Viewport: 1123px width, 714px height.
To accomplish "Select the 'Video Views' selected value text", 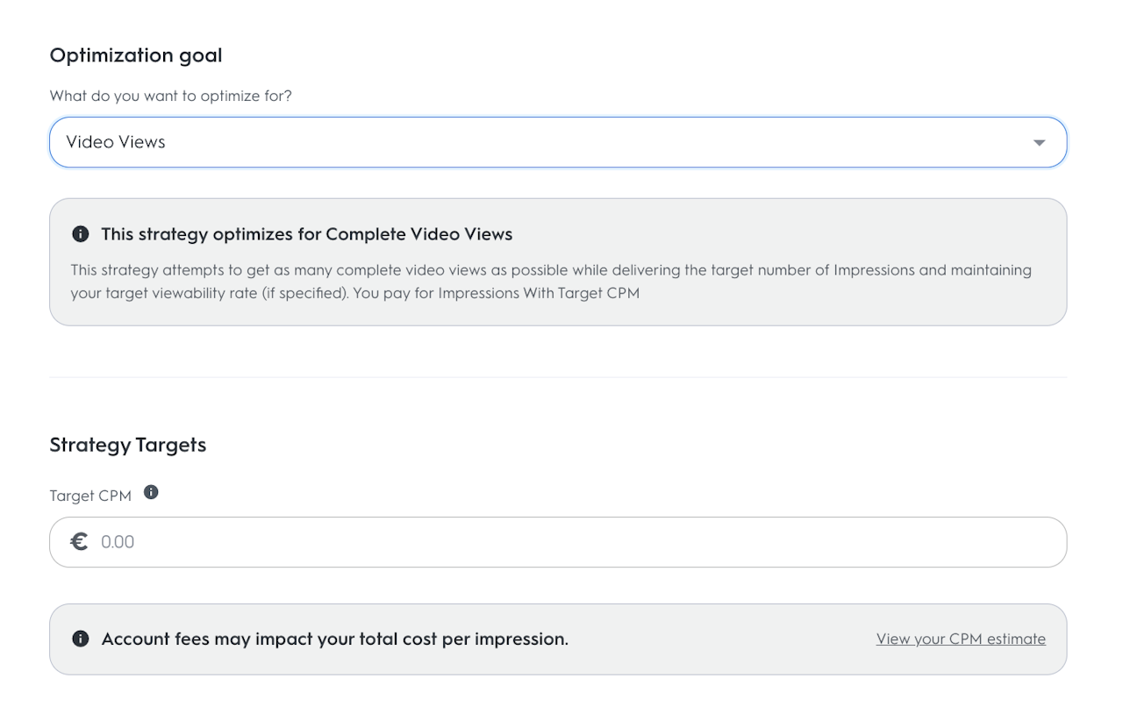I will point(116,142).
